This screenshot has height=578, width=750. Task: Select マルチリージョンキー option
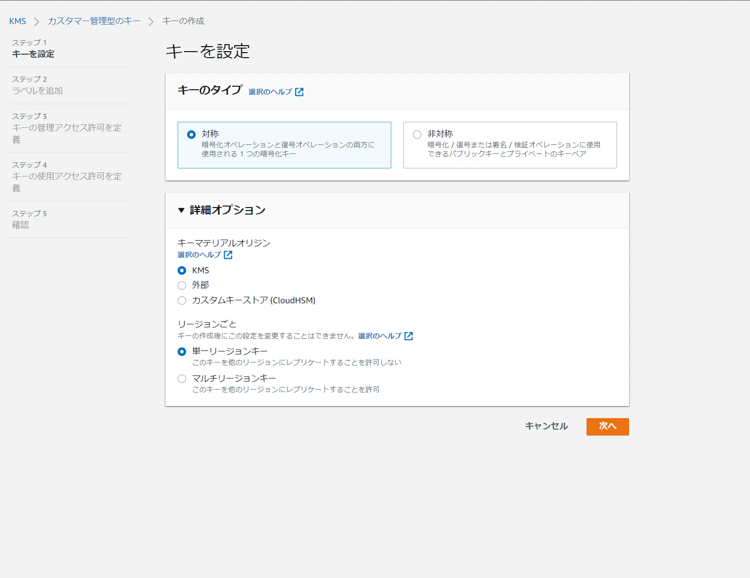coord(182,378)
